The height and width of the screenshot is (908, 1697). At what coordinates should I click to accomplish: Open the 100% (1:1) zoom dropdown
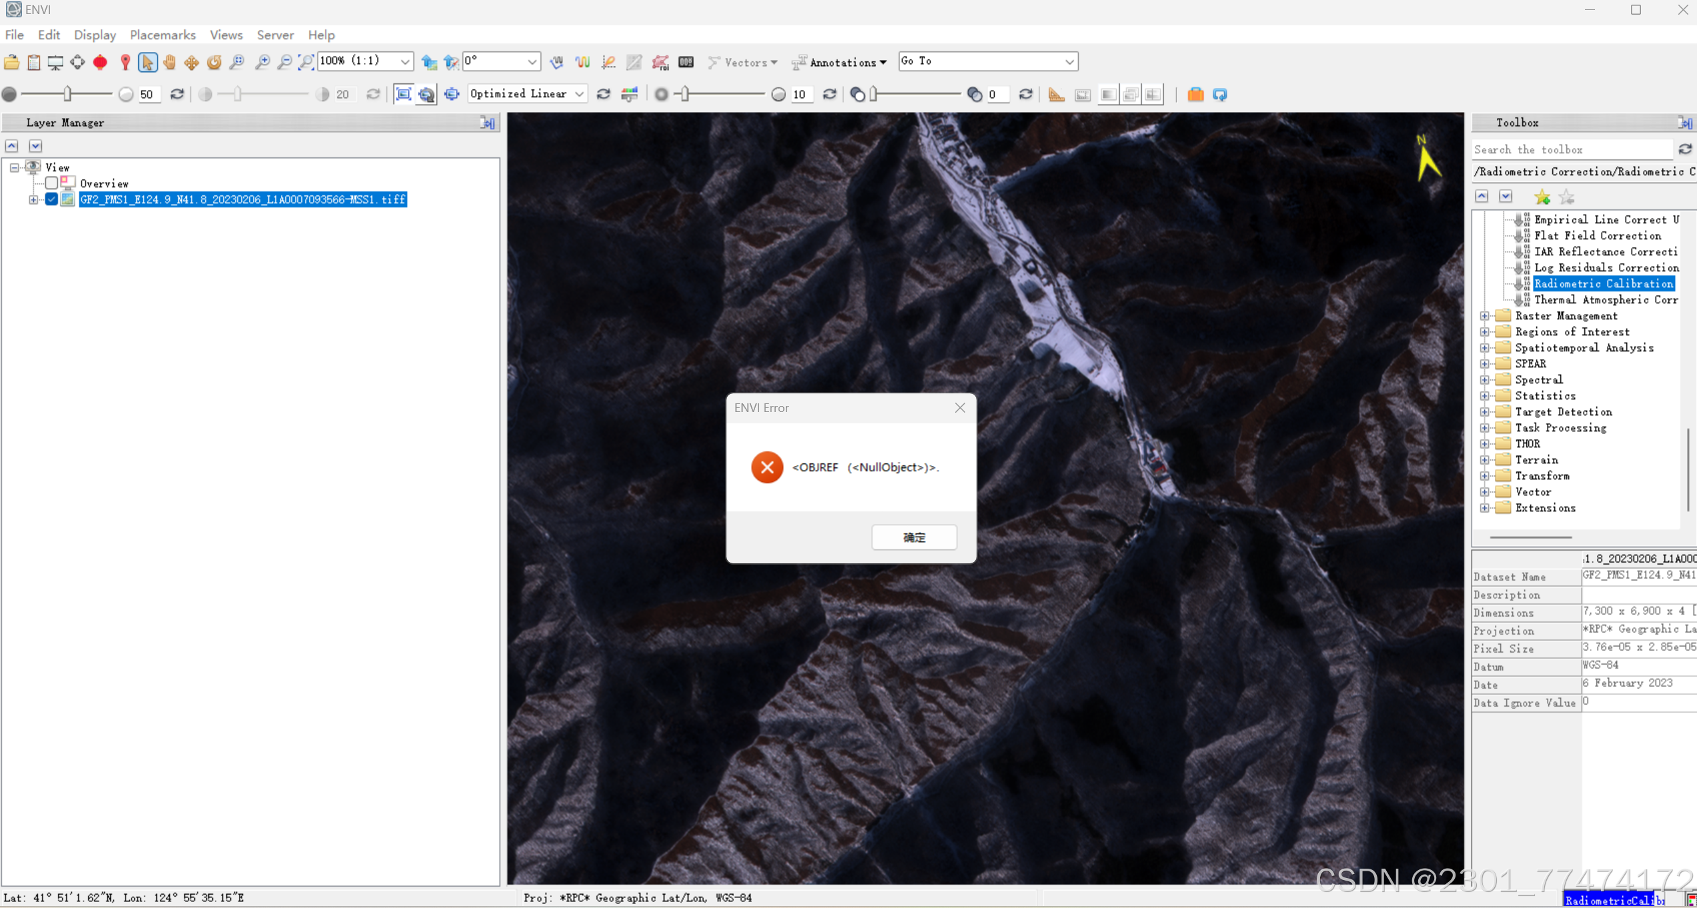coord(404,61)
